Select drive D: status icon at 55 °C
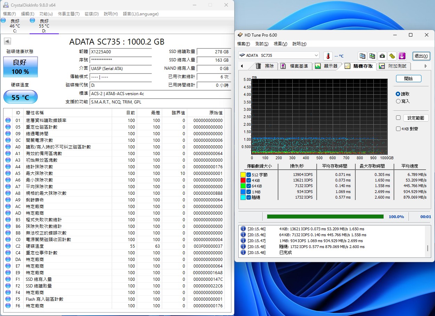 pos(32,21)
